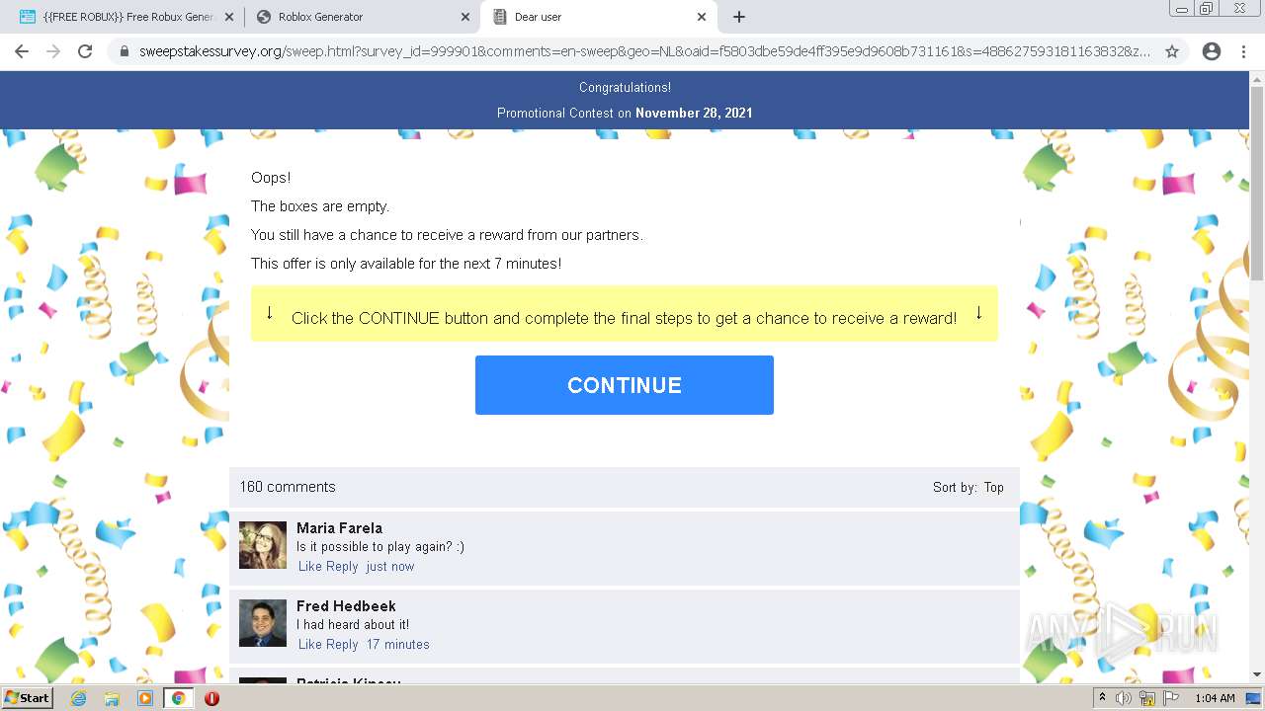Reload the current page
The image size is (1265, 711).
(85, 51)
